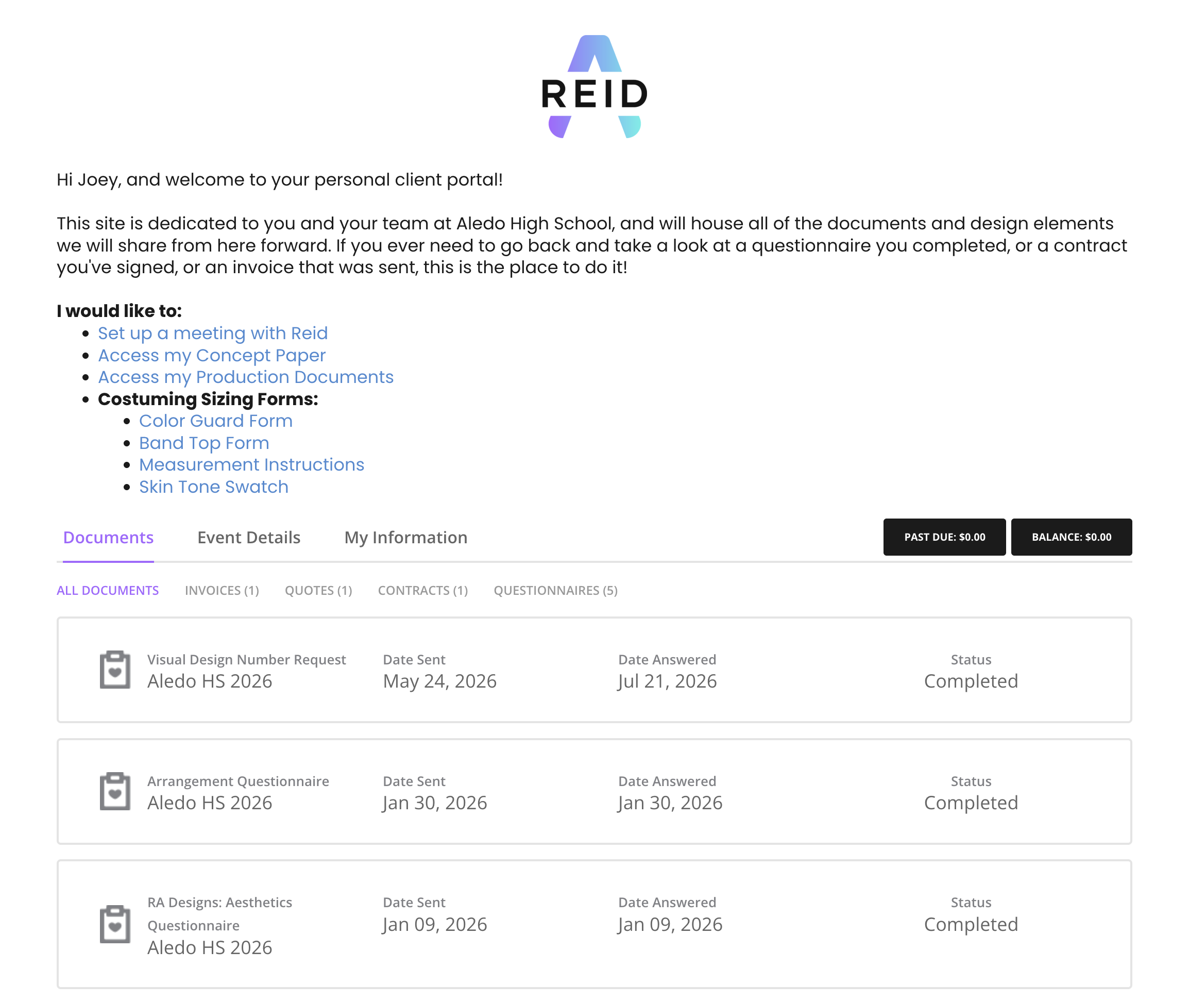Viewport: 1189px width, 1001px height.
Task: Filter by Quotes (1)
Action: [x=319, y=590]
